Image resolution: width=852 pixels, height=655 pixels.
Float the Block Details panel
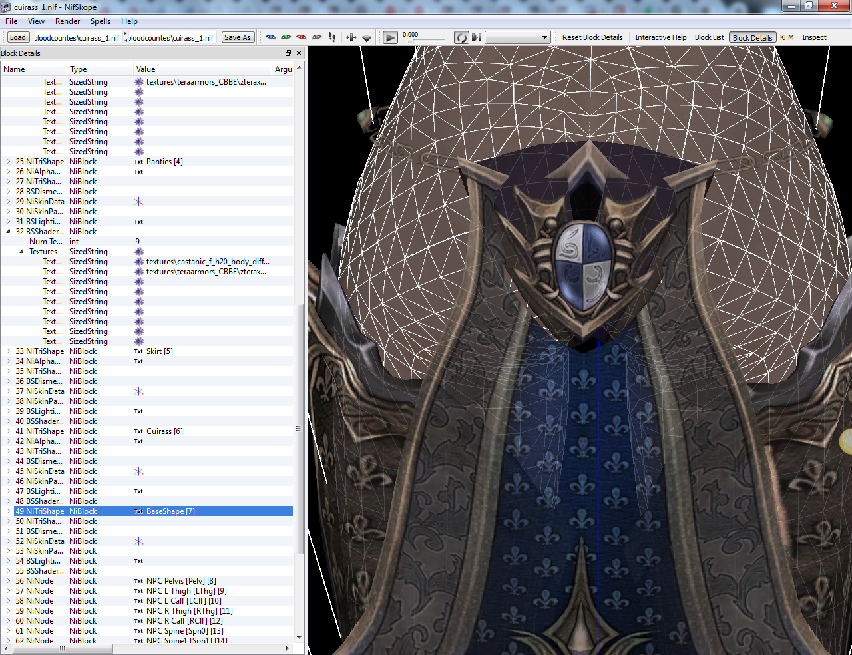click(x=288, y=53)
